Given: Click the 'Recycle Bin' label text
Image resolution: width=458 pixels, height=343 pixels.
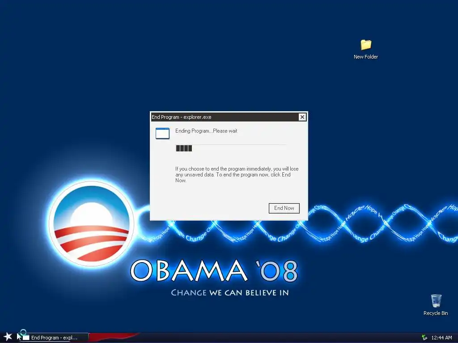Looking at the screenshot, I should coord(436,313).
